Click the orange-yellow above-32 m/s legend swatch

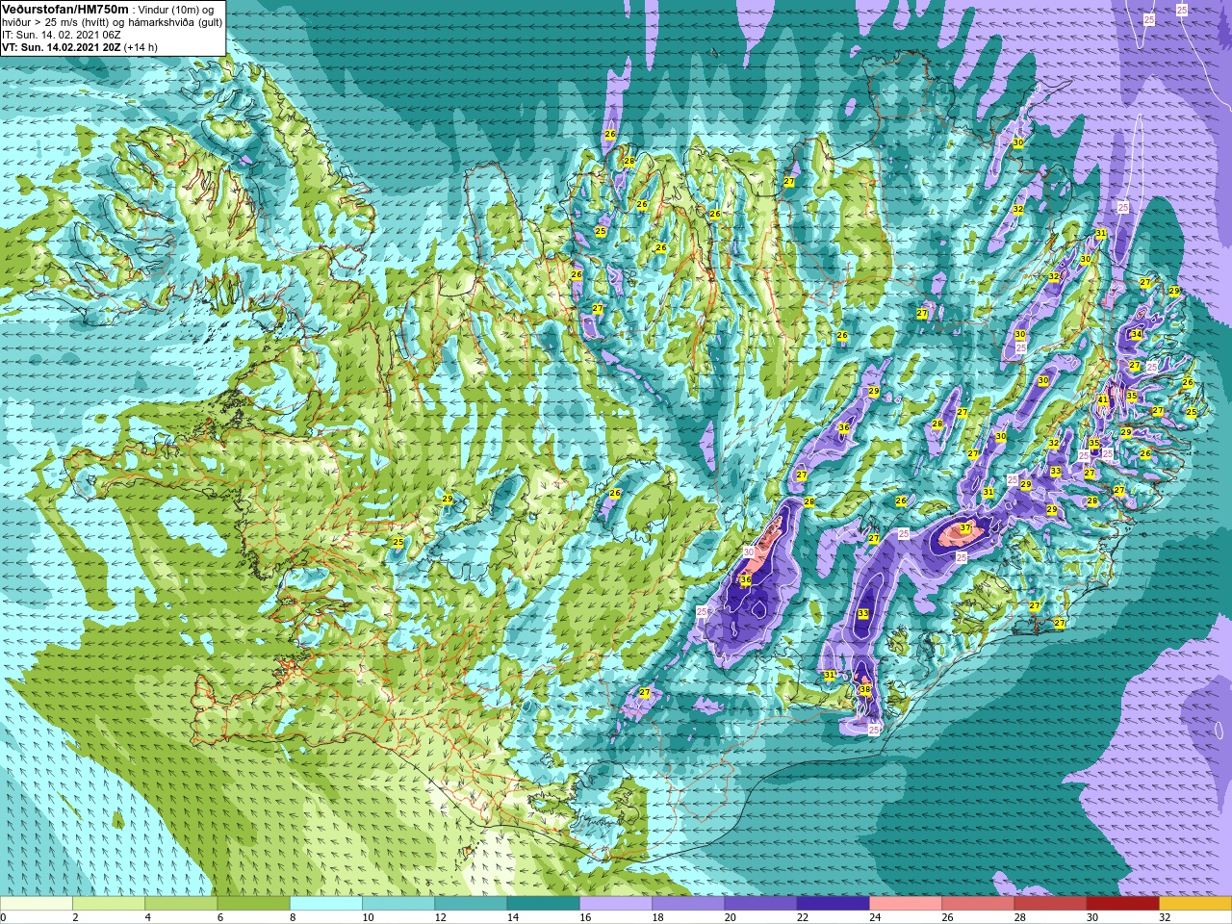[1195, 904]
